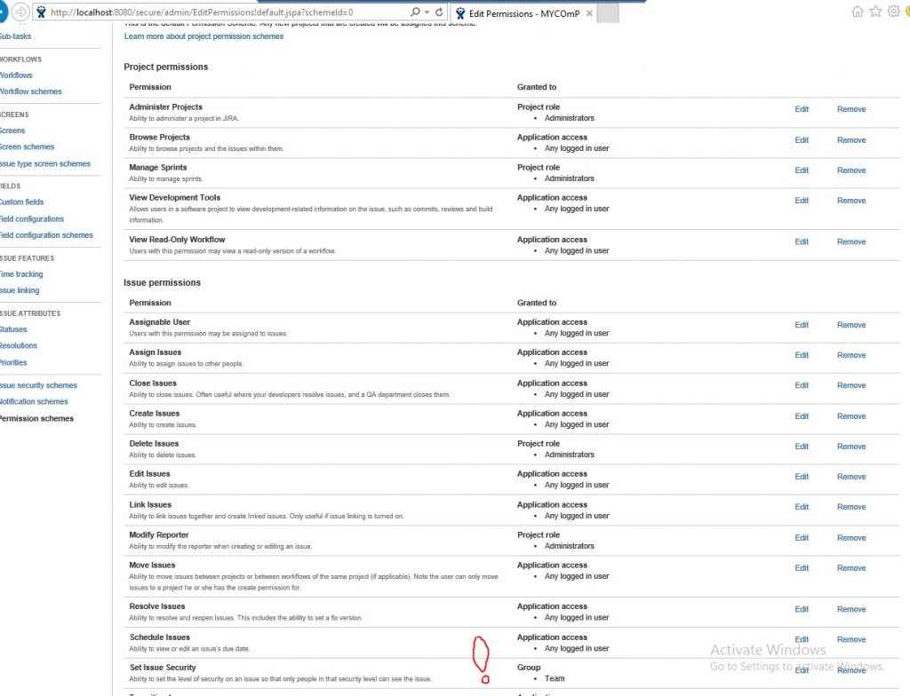Edit the Manage Sprints permission
Viewport: 910px width, 696px height.
click(x=802, y=170)
